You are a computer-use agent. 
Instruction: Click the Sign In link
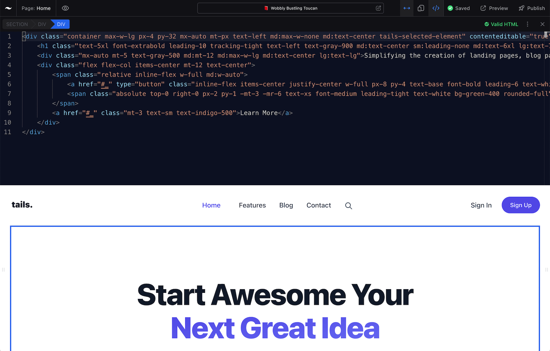pos(481,205)
